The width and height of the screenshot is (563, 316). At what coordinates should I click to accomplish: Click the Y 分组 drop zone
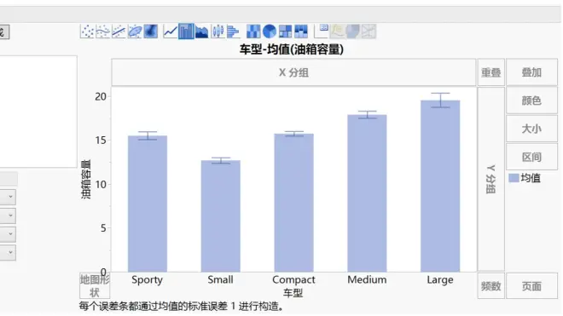(x=490, y=179)
